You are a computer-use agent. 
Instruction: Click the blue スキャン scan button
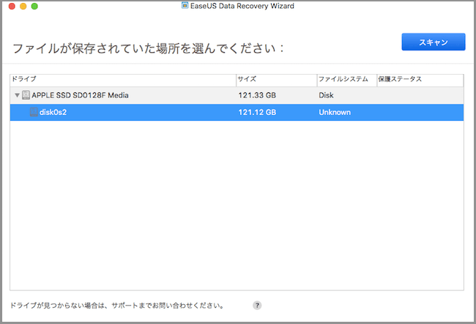click(x=434, y=42)
